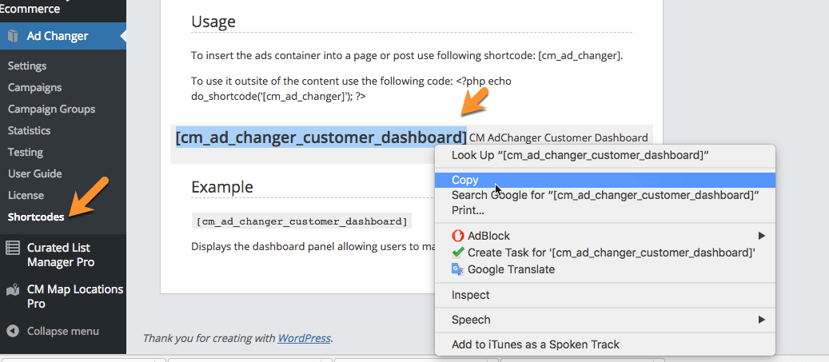
Task: Click the Curated List Manager Pro icon
Action: coord(13,248)
